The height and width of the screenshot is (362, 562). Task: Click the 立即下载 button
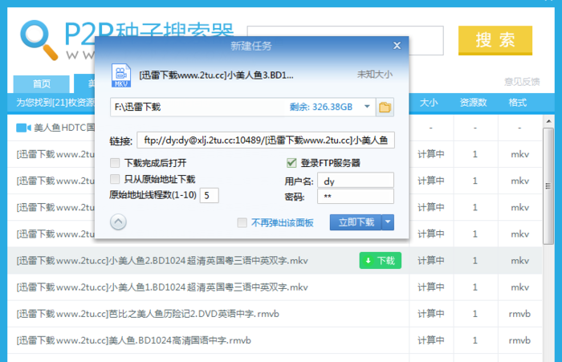click(356, 222)
